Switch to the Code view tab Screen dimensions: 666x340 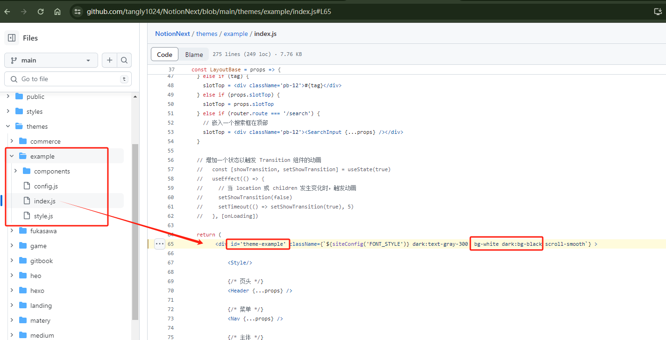pos(164,55)
